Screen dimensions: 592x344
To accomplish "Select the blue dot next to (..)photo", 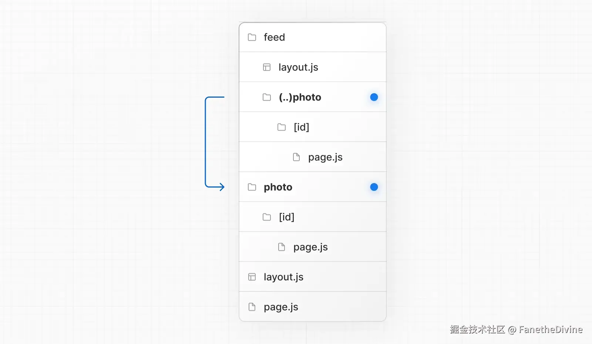I will click(x=374, y=97).
